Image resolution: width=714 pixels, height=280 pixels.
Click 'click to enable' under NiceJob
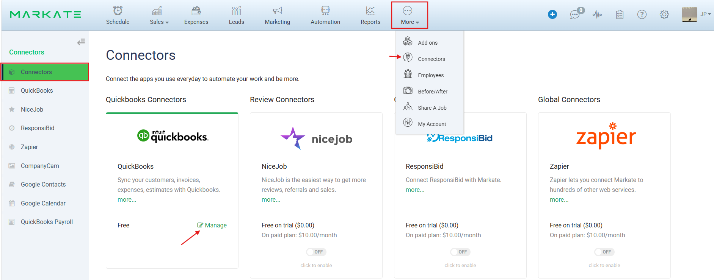[316, 265]
